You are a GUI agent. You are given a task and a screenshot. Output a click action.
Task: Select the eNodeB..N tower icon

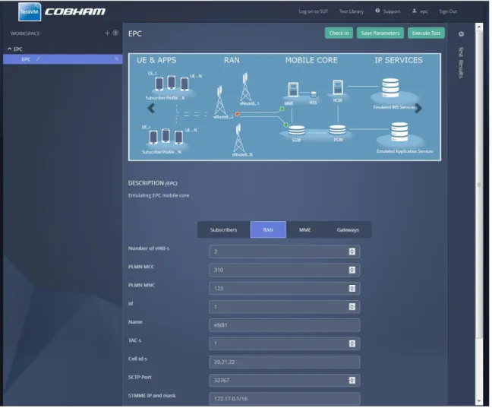238,138
